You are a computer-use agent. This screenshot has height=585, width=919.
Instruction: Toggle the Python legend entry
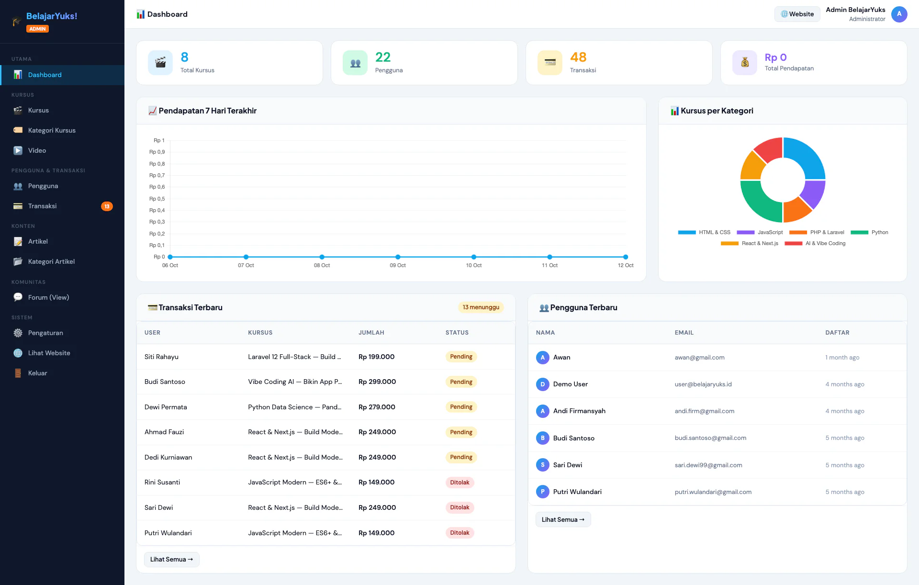tap(869, 232)
